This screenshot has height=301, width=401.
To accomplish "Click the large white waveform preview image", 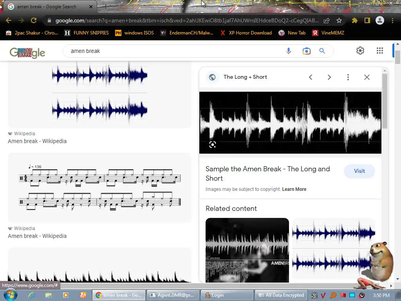I will pyautogui.click(x=290, y=123).
